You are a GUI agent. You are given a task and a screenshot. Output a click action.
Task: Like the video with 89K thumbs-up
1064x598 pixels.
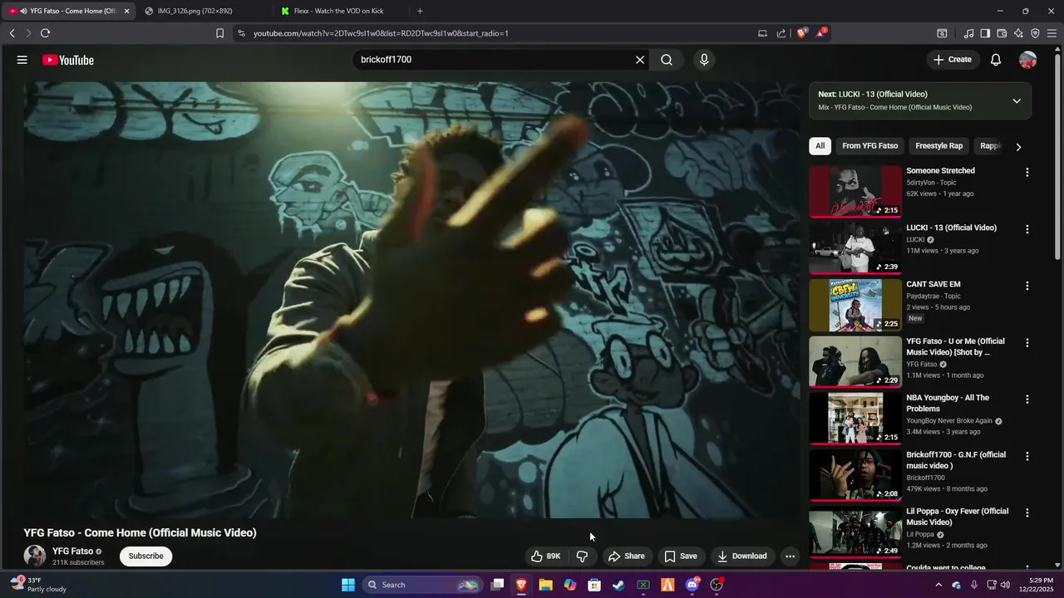click(x=545, y=556)
